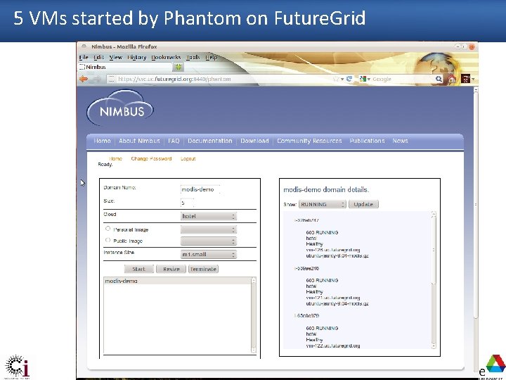The width and height of the screenshot is (506, 380).
Task: Open the Download navigation link
Action: 254,141
